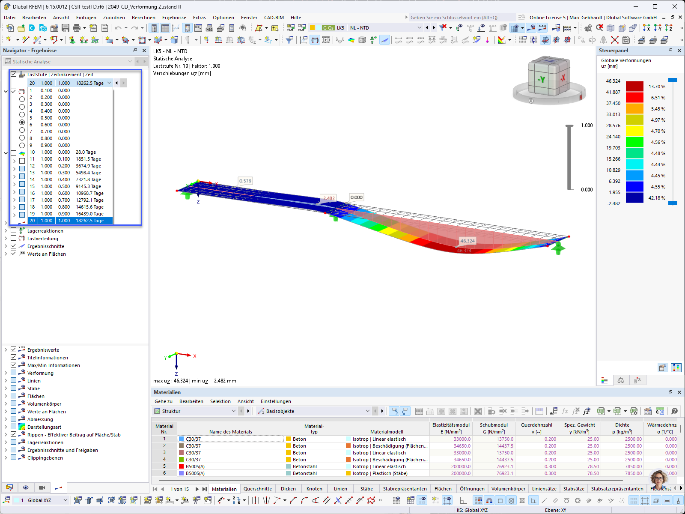Screen dimensions: 685x514
Task: Open the Ergebnisse menu
Action: point(174,18)
